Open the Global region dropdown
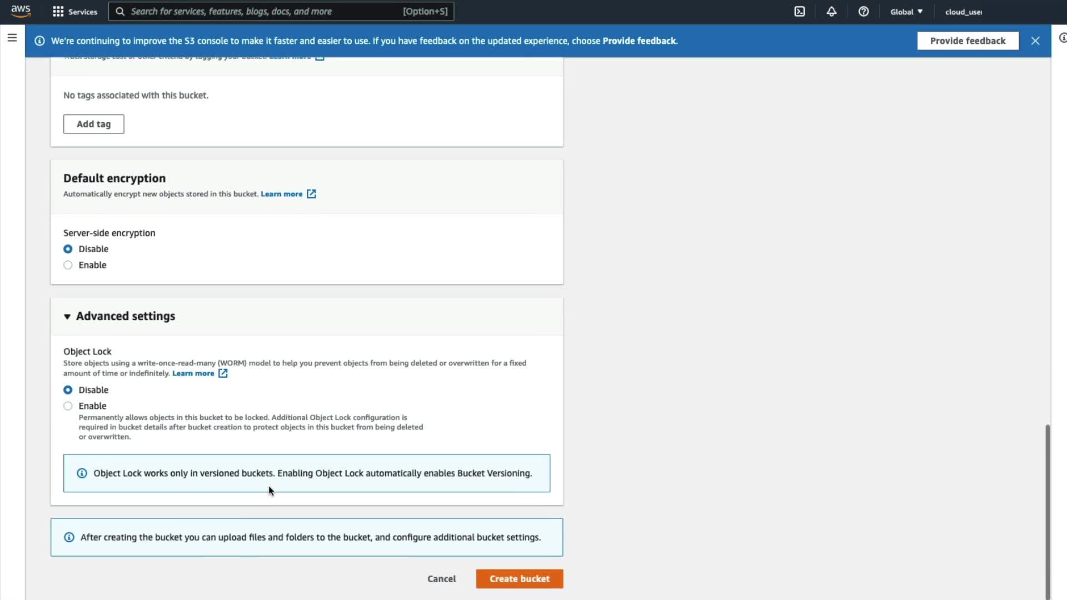The width and height of the screenshot is (1067, 600). coord(906,12)
